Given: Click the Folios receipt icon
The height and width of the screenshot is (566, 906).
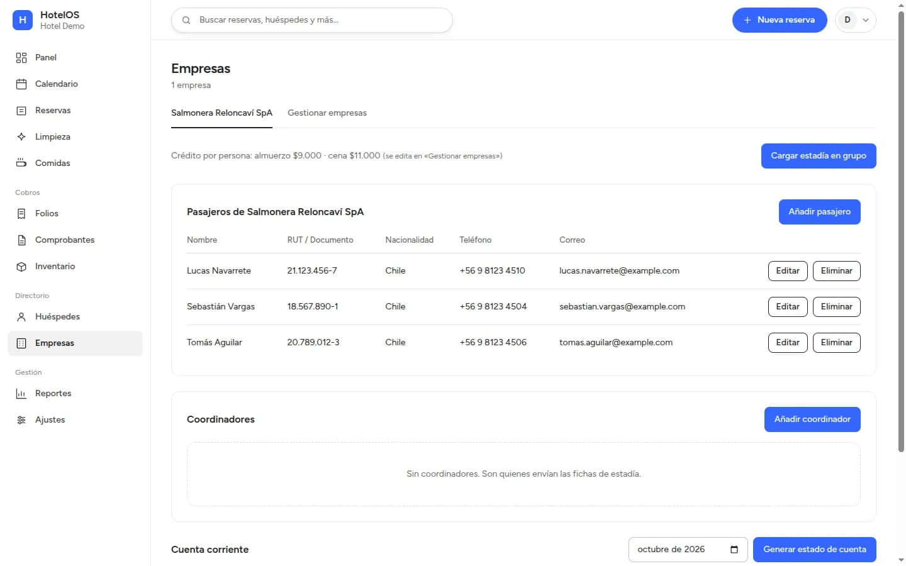Looking at the screenshot, I should (x=21, y=214).
